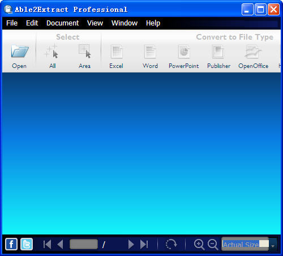Click the Actual Size zoom text box
Screen dimensions: 283x256
(245, 244)
